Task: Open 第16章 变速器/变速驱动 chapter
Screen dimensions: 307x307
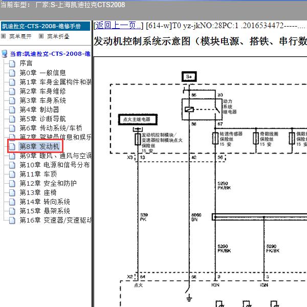Action: [55, 220]
